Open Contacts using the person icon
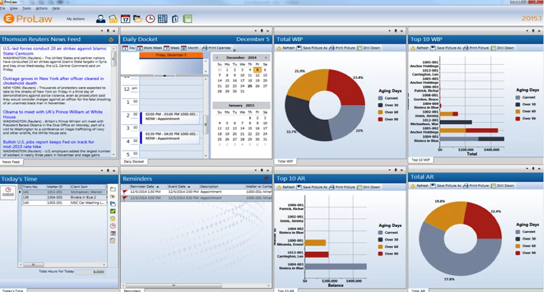Image resolution: width=544 pixels, height=292 pixels. click(x=100, y=19)
